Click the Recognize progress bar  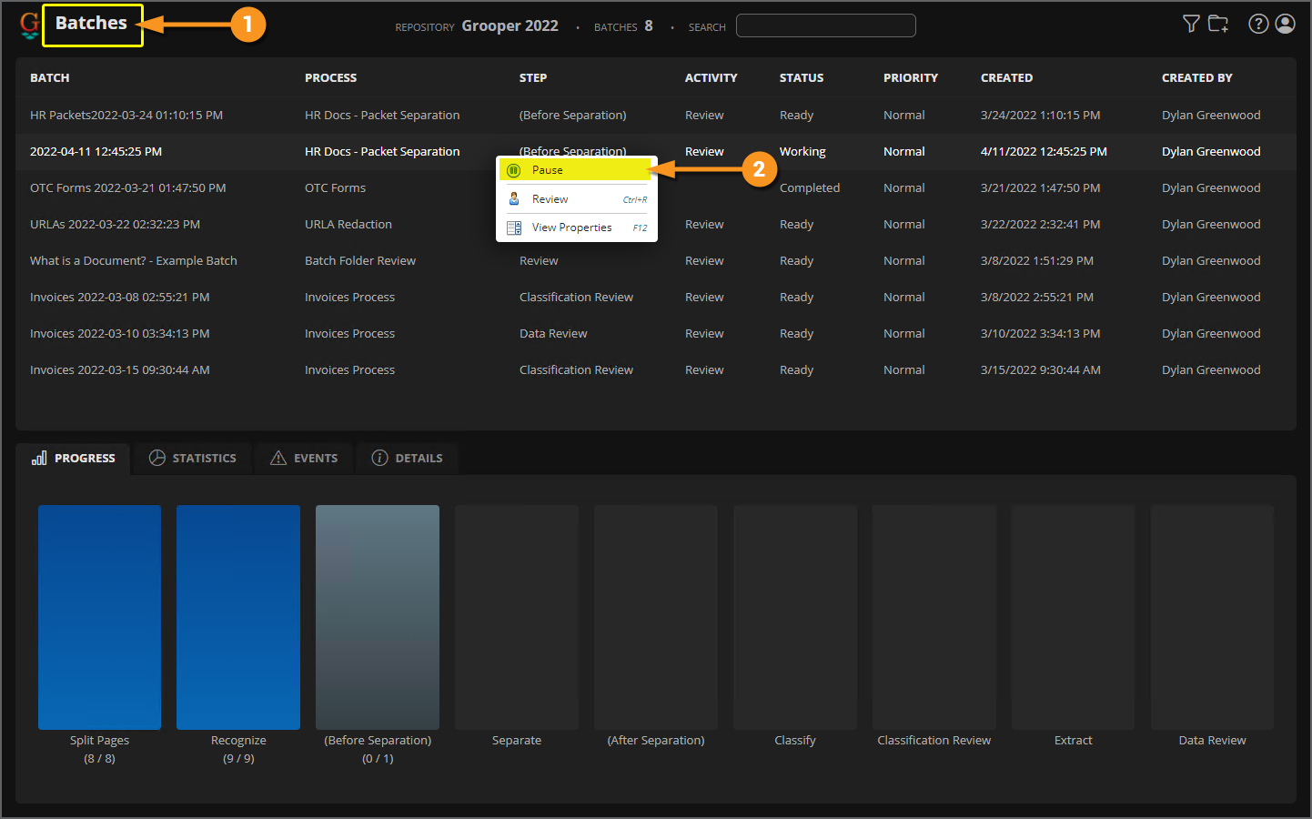[x=238, y=617]
